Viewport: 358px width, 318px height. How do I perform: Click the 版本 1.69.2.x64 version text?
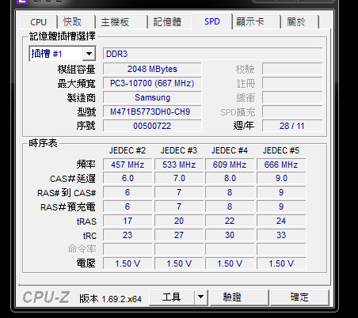(111, 299)
